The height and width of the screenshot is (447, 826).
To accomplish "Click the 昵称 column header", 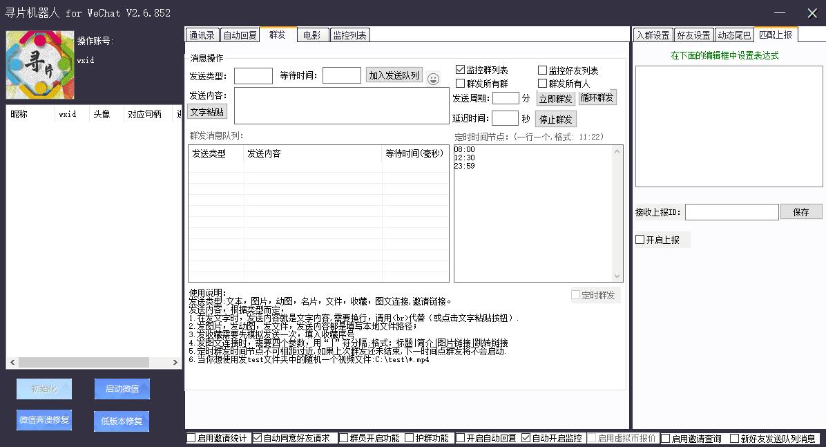I will [x=30, y=115].
